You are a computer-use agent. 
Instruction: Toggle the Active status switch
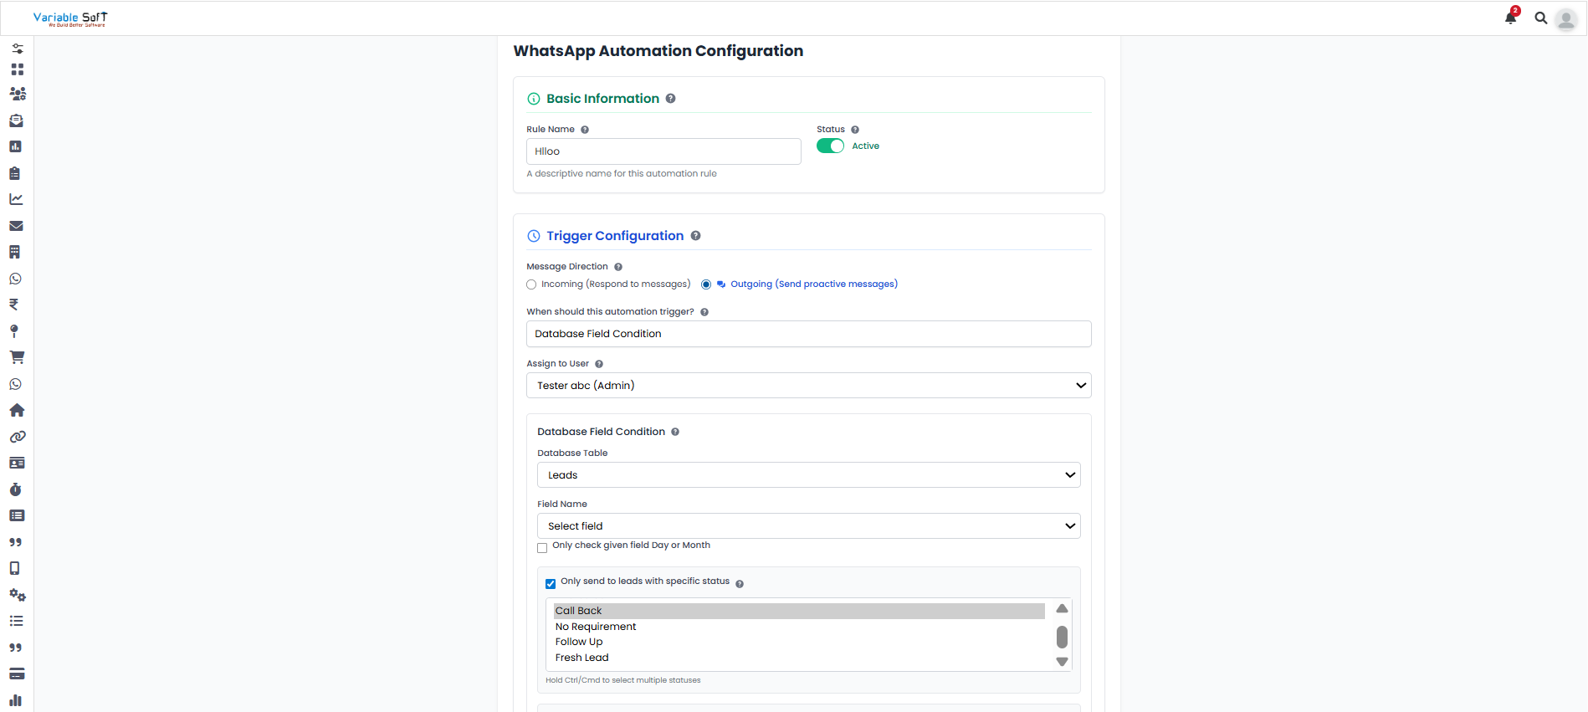pyautogui.click(x=830, y=146)
